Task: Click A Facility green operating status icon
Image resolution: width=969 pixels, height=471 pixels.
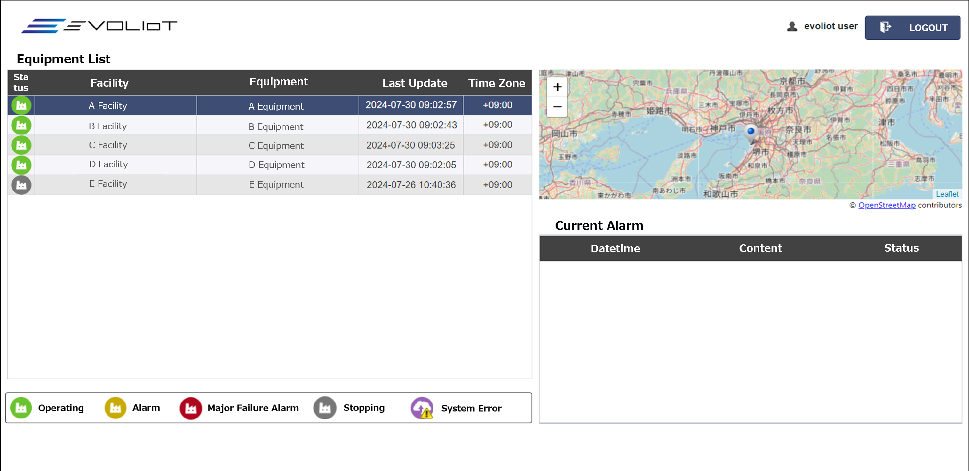Action: tap(21, 105)
